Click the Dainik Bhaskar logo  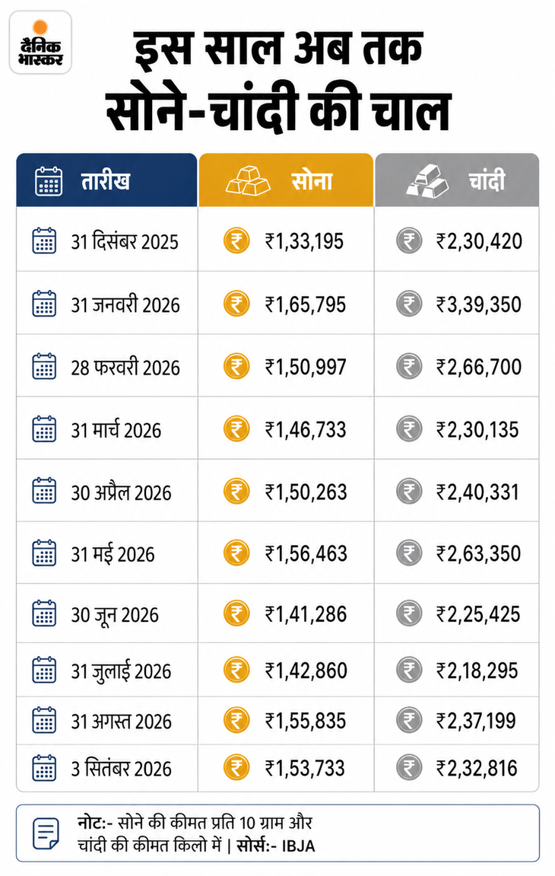(41, 43)
